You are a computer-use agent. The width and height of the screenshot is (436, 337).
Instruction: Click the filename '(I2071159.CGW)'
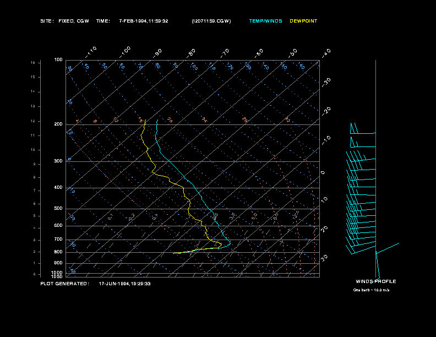coord(211,21)
